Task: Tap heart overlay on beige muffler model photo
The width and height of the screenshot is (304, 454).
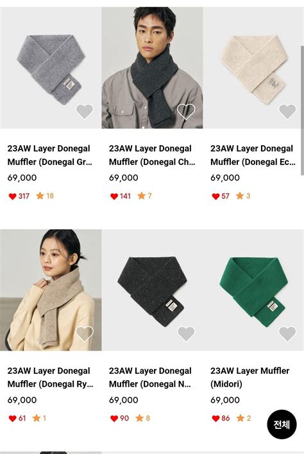Action: 85,333
